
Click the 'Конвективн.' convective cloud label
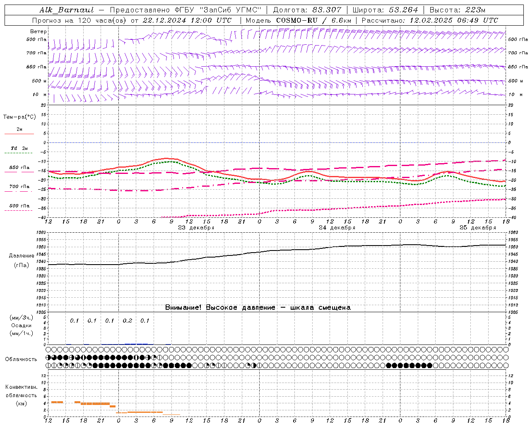click(21, 388)
